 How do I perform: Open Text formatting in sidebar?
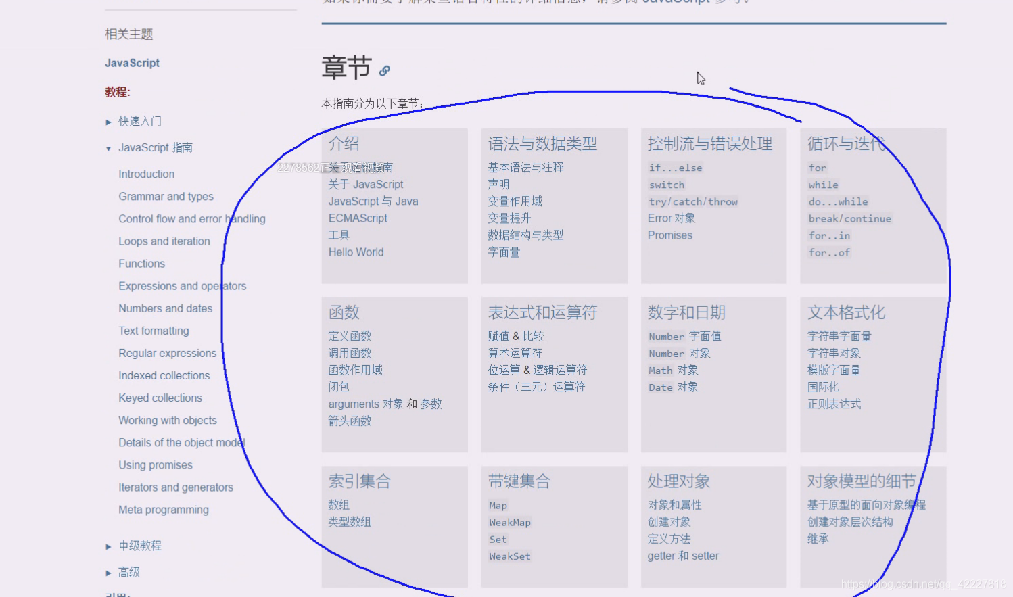154,330
